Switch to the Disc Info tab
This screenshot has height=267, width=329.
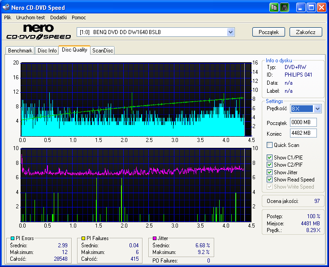47,51
